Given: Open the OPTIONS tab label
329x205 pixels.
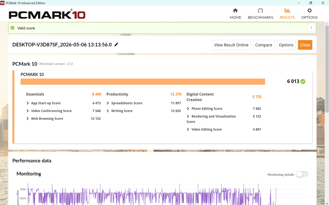Looking at the screenshot, I should click(310, 17).
